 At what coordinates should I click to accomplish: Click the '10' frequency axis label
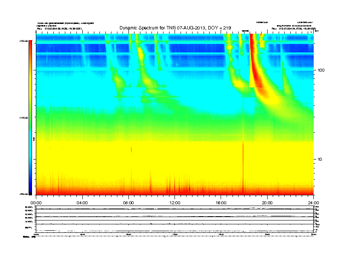(320, 159)
